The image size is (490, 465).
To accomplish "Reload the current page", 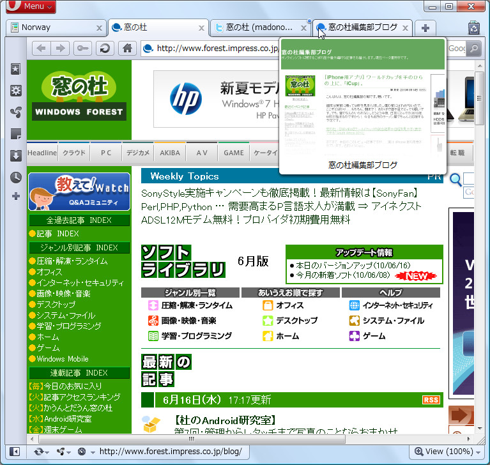I will (x=105, y=49).
